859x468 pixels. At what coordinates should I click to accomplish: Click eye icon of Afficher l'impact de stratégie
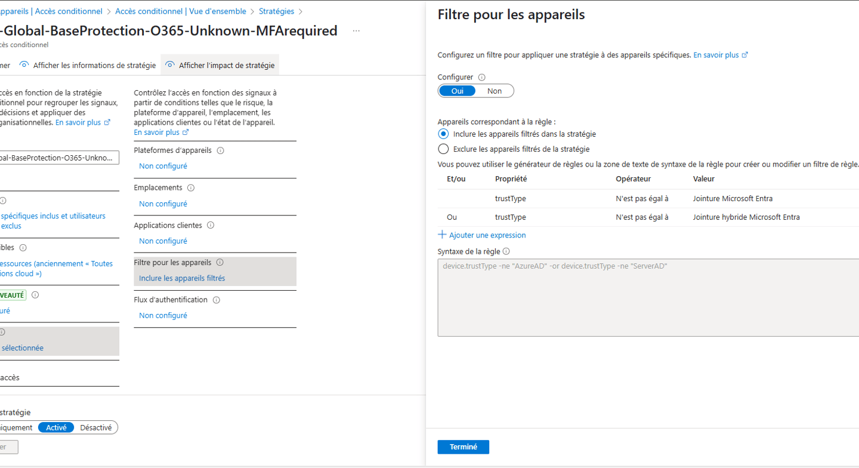pyautogui.click(x=170, y=65)
